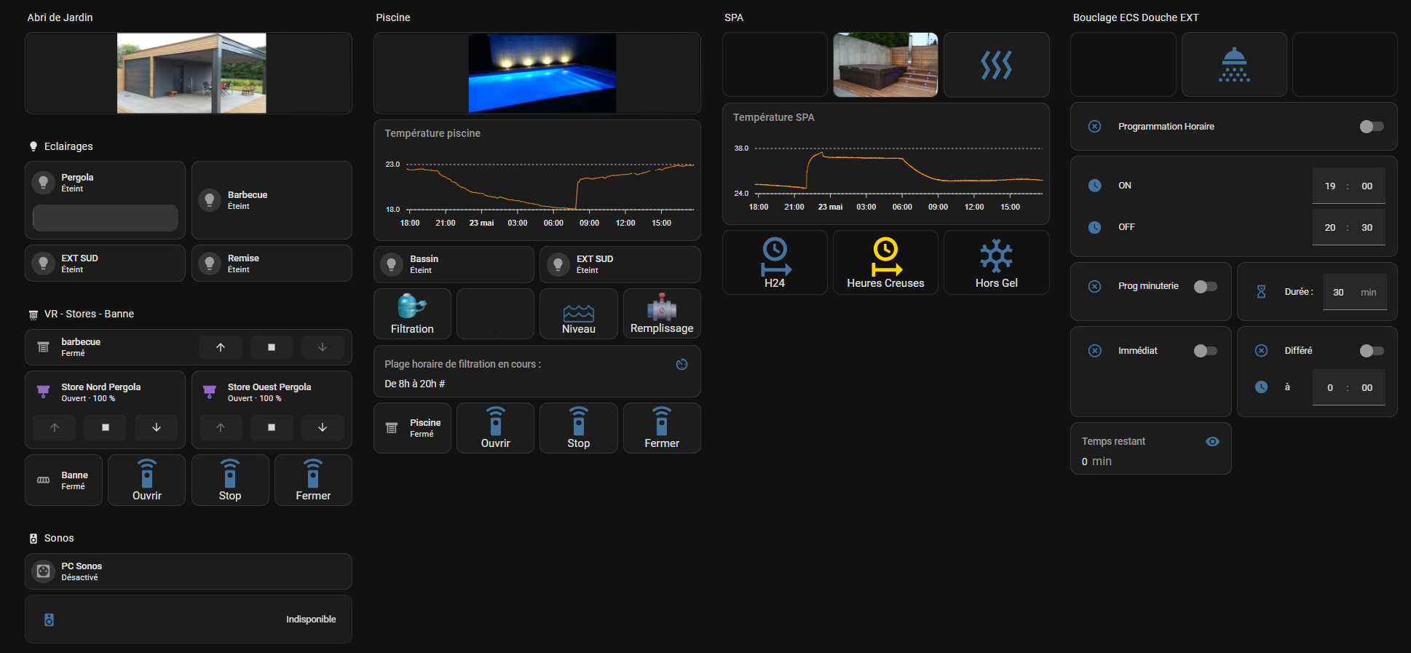Image resolution: width=1411 pixels, height=653 pixels.
Task: Enable the Prog minuterie switch
Action: click(1205, 286)
